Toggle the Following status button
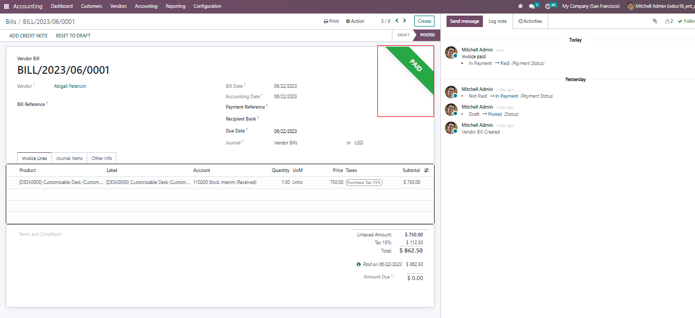This screenshot has width=695, height=318. (x=686, y=21)
